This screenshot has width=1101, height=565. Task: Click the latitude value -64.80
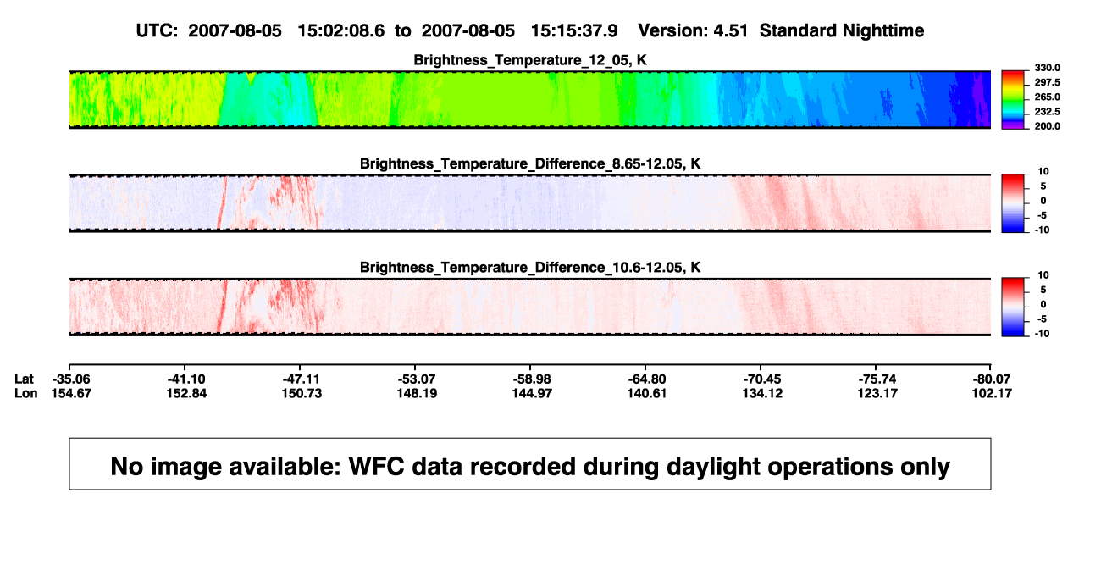coord(648,379)
